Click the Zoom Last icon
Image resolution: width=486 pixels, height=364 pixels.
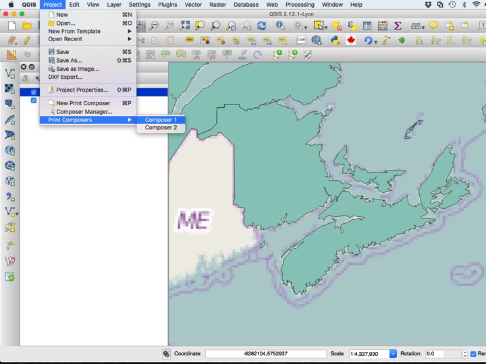coord(231,26)
